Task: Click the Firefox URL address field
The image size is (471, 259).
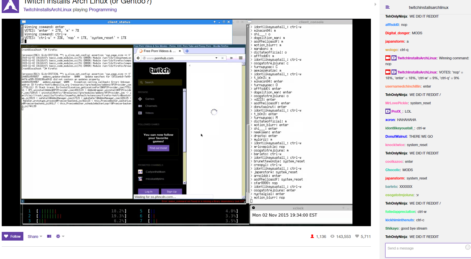Action: [x=180, y=58]
